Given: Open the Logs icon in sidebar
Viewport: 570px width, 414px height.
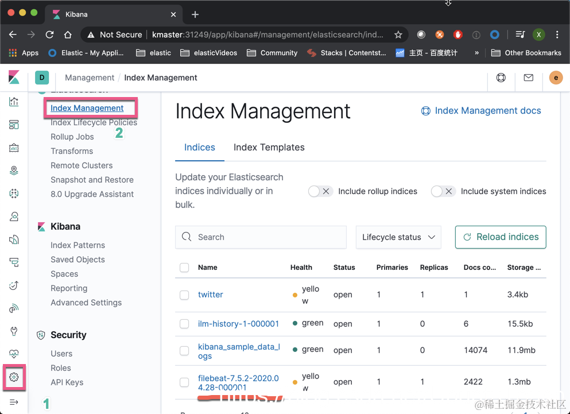Looking at the screenshot, I should pos(14,239).
